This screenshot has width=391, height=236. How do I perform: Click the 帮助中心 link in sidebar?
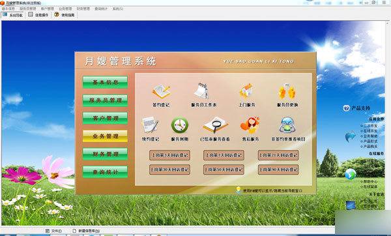370,181
